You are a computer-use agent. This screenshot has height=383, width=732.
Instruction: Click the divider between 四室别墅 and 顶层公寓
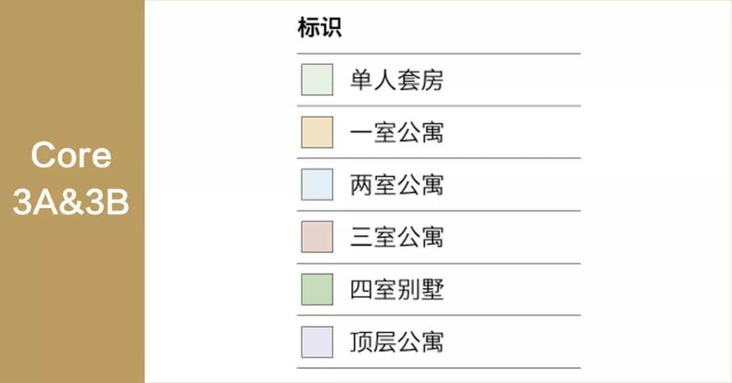(x=439, y=315)
